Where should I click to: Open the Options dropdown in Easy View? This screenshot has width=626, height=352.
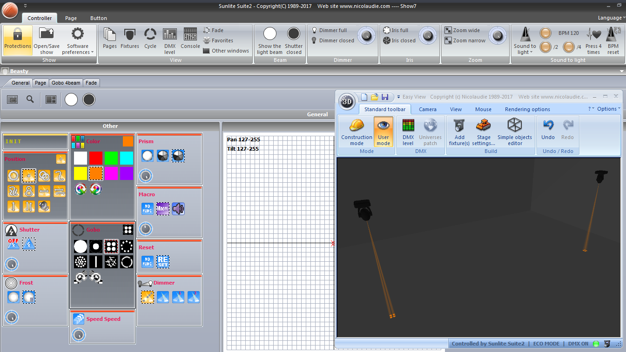click(609, 109)
